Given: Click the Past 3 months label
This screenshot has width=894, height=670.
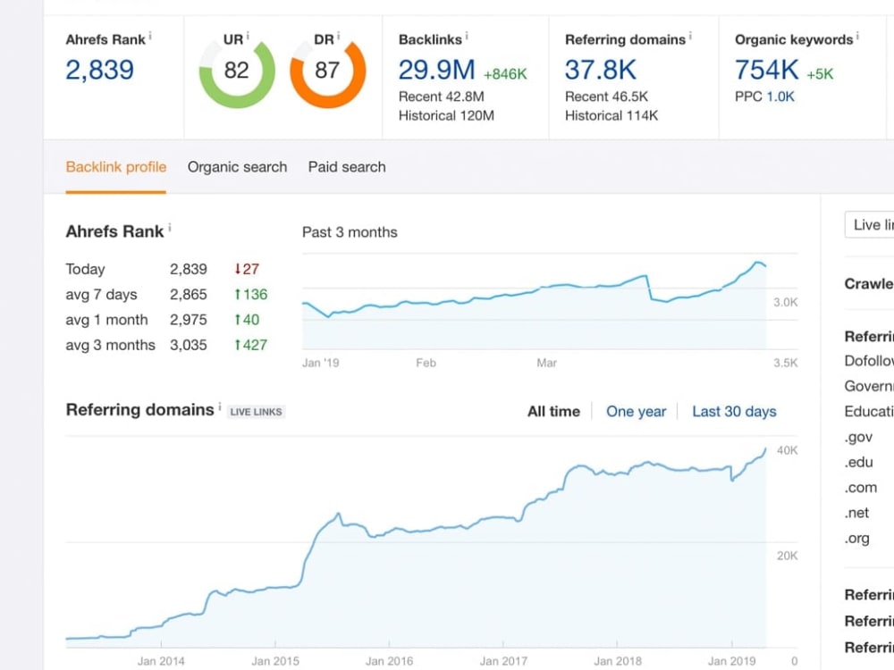Looking at the screenshot, I should pos(350,232).
